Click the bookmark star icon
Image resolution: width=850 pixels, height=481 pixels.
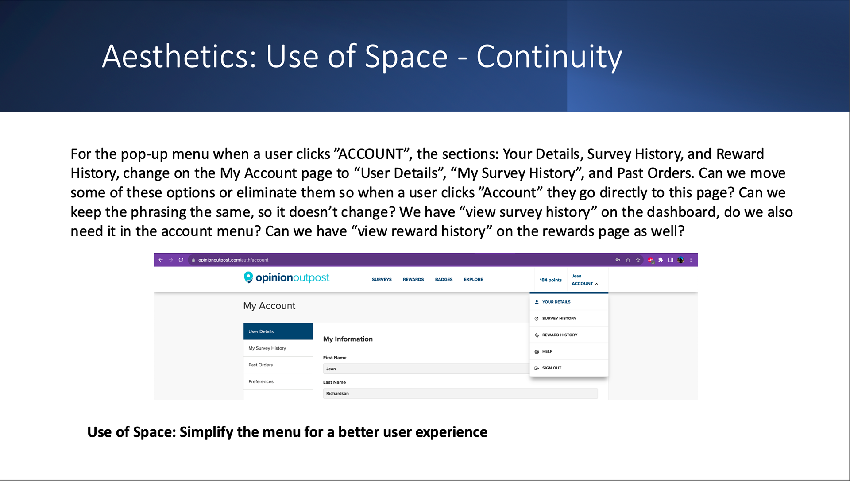point(638,260)
